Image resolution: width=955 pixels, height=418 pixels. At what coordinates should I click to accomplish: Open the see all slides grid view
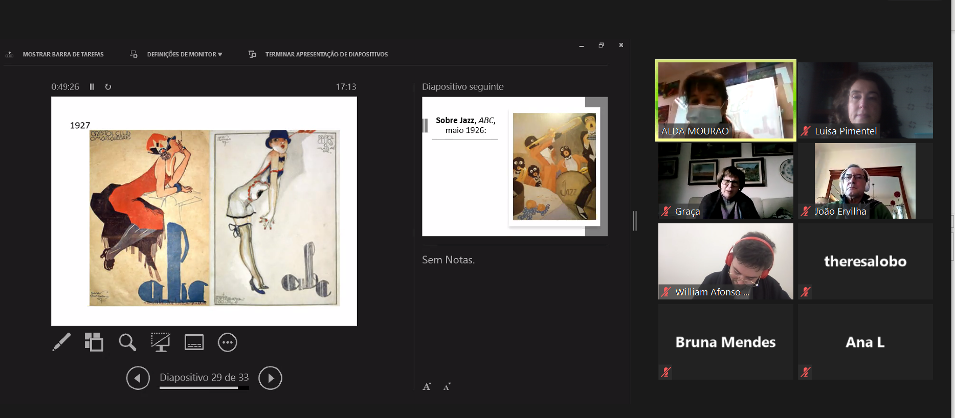94,342
